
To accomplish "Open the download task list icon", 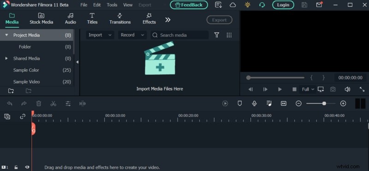I will pos(218,5).
